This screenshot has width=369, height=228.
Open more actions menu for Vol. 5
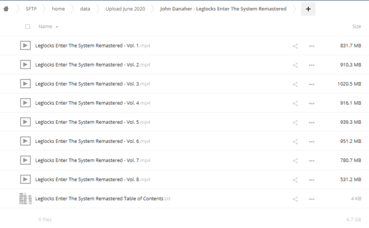[x=312, y=123]
